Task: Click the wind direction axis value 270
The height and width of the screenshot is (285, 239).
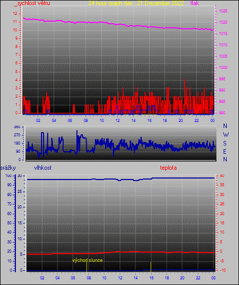Action: (17, 135)
